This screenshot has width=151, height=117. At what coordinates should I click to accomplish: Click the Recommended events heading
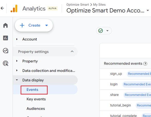(123, 64)
